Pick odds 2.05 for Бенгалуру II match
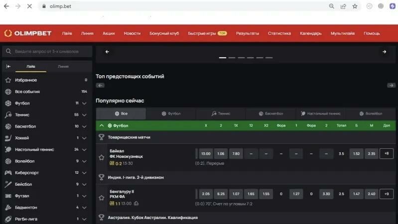This screenshot has height=224, width=398. [206, 194]
